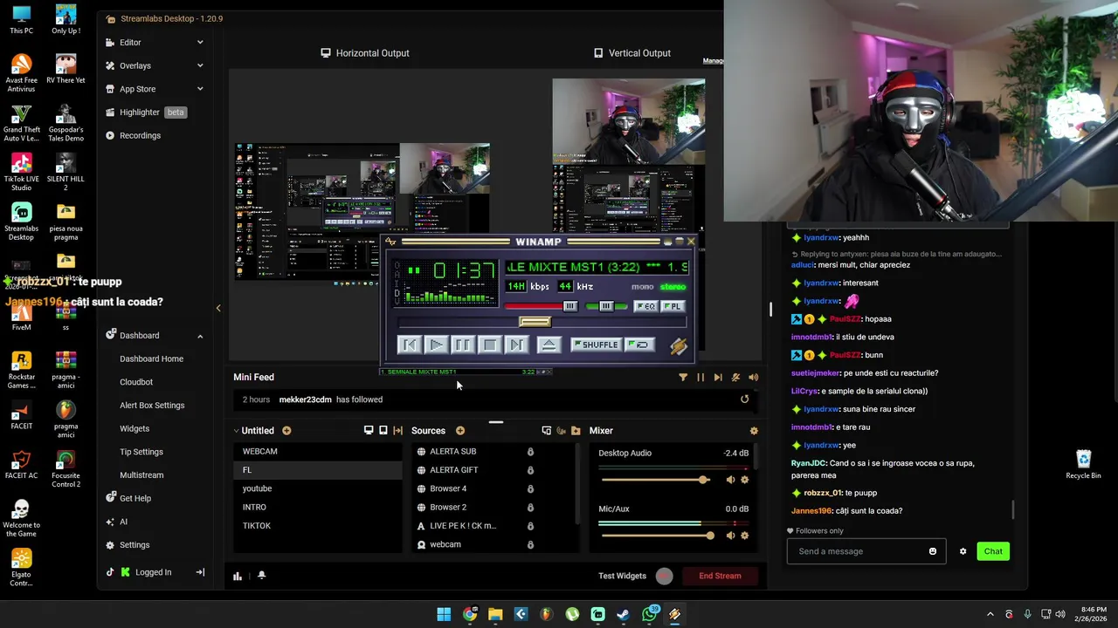This screenshot has width=1118, height=628.
Task: Toggle horizontal display icon in Scenes header
Action: 369,431
